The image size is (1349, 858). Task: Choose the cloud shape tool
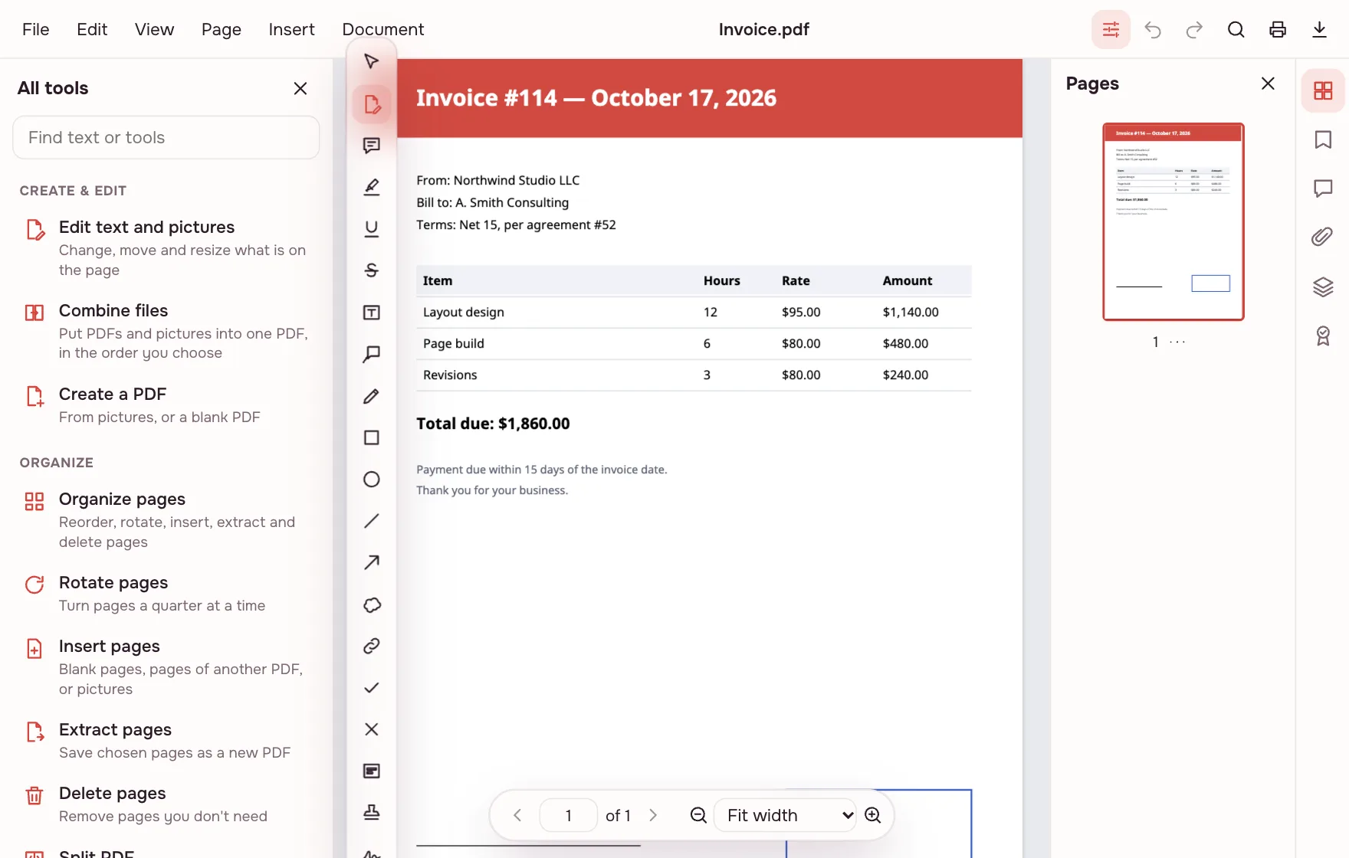coord(372,604)
